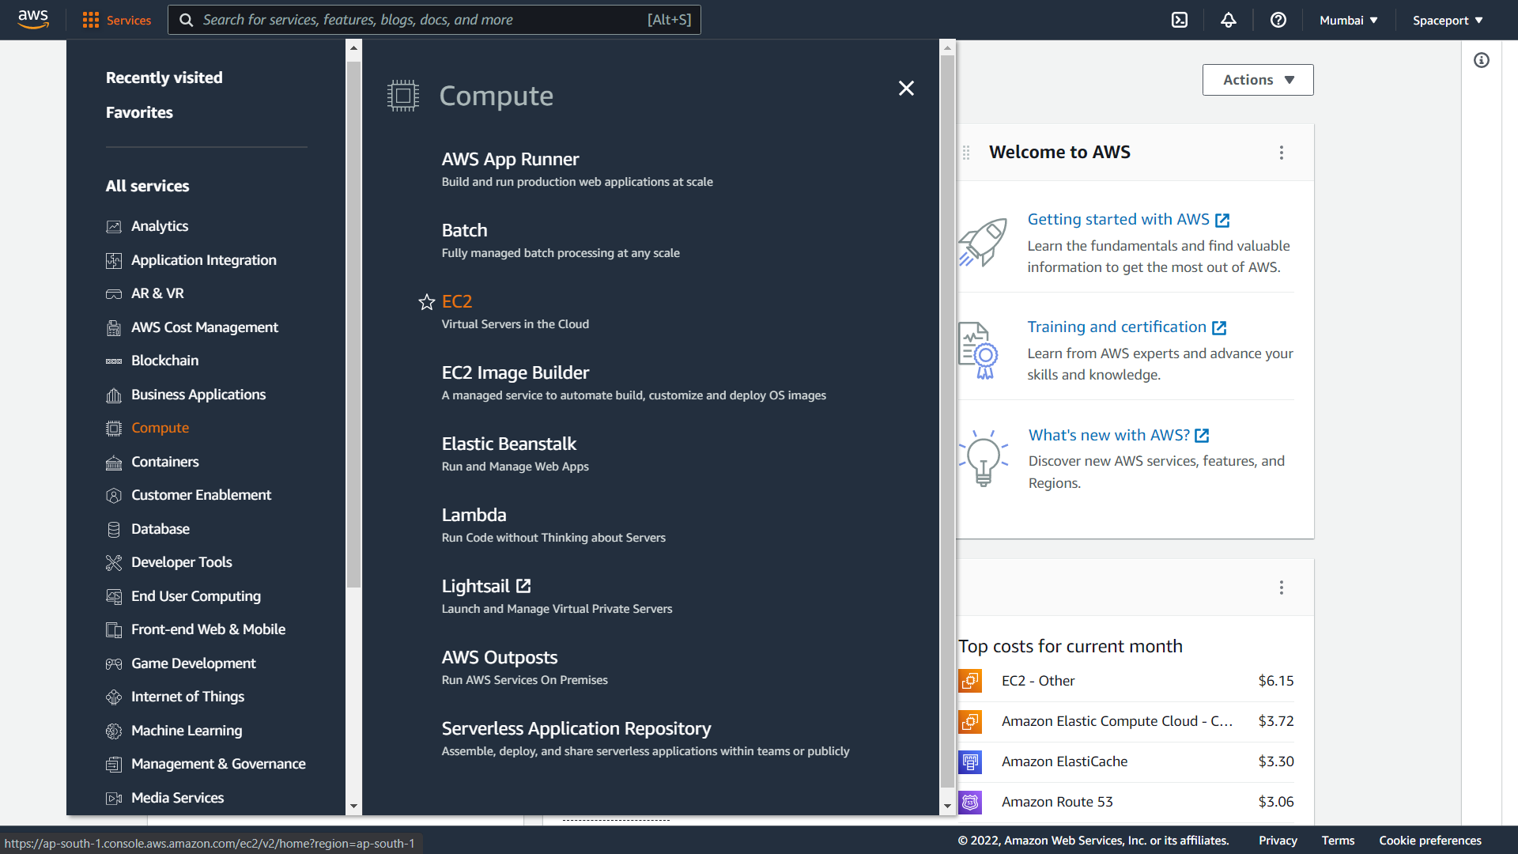Open the Lambda service

[474, 515]
